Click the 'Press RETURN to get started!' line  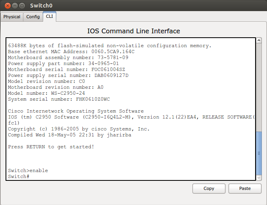[x=51, y=147]
